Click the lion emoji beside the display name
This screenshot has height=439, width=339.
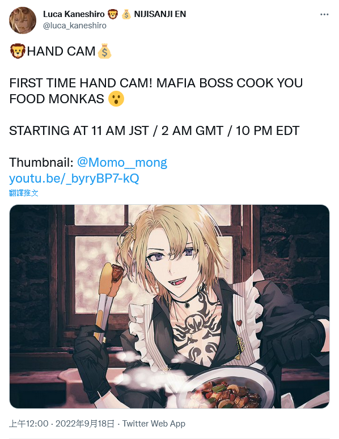tap(113, 14)
